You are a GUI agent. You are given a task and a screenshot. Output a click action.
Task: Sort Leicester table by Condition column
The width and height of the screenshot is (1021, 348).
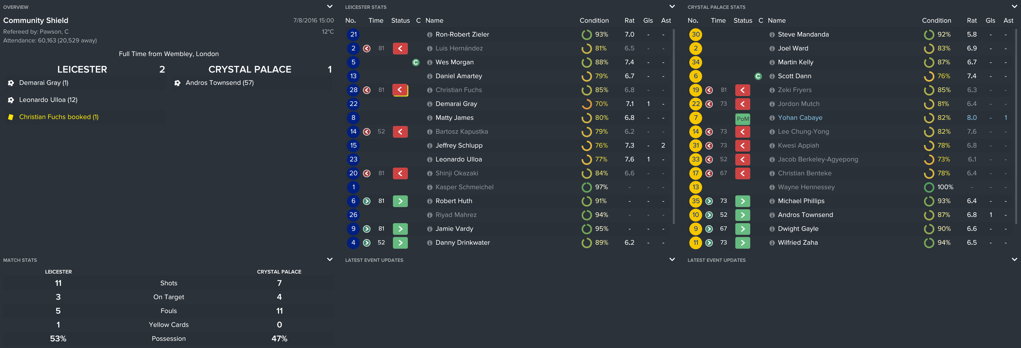(x=594, y=21)
